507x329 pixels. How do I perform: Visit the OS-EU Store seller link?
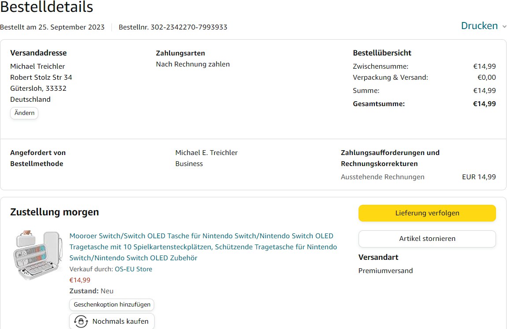point(133,269)
